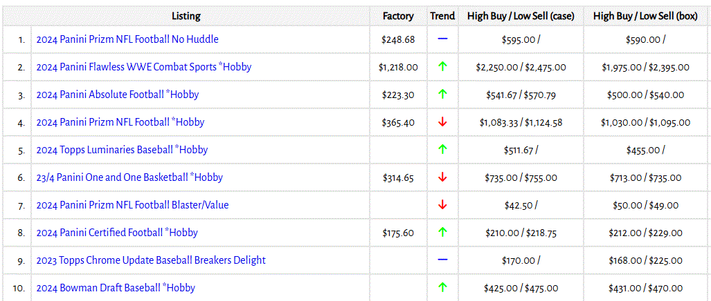Click green up arrow for Certified Football row
711x301 pixels.
pyautogui.click(x=442, y=233)
